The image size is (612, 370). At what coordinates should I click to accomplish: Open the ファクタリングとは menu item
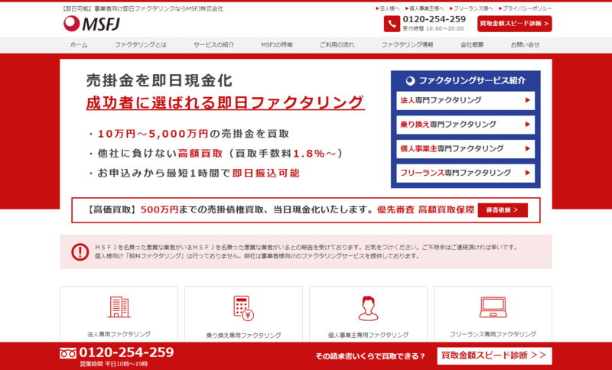point(141,45)
